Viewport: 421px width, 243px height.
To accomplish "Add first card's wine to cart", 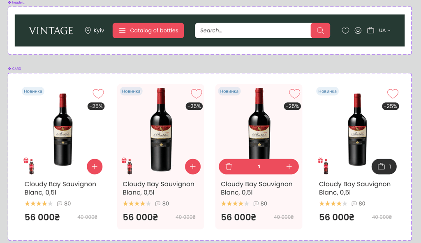I will (95, 167).
